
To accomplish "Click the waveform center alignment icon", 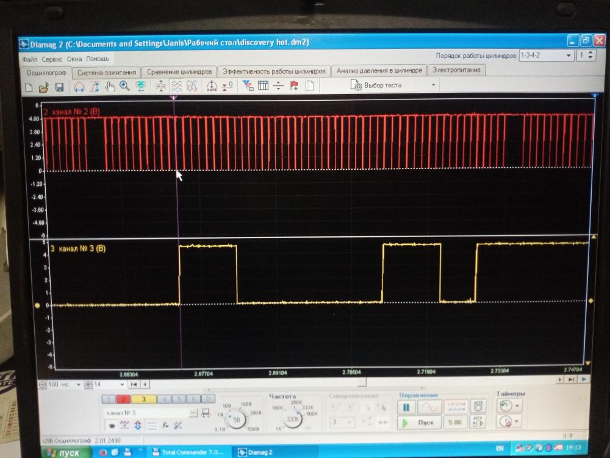I will tap(160, 85).
